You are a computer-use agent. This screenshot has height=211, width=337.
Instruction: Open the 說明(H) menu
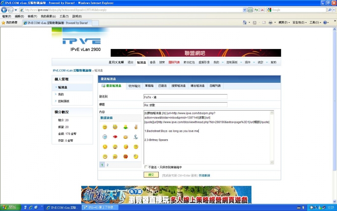77,16
